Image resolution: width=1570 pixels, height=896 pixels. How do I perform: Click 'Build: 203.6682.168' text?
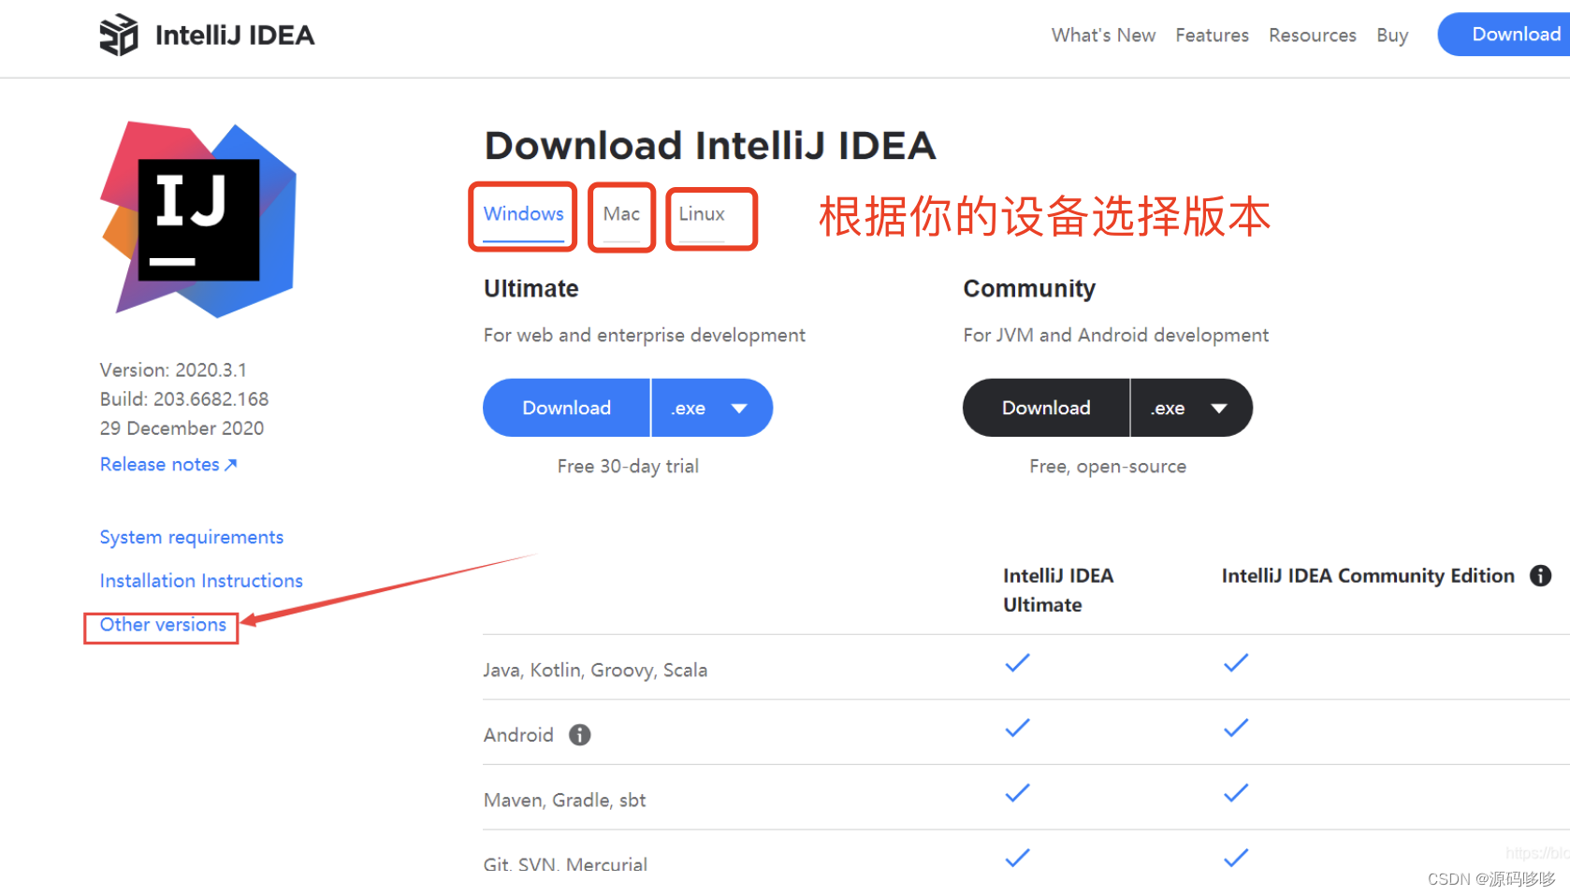[184, 399]
